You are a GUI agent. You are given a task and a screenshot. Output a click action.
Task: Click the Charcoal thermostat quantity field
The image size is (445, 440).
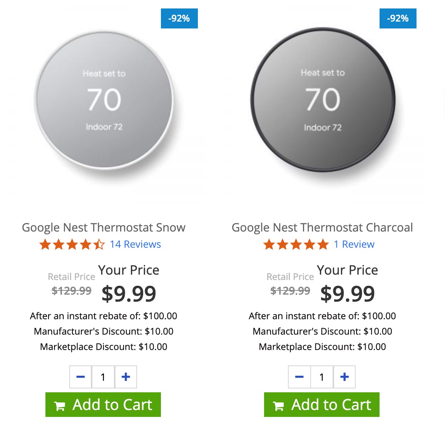[322, 377]
